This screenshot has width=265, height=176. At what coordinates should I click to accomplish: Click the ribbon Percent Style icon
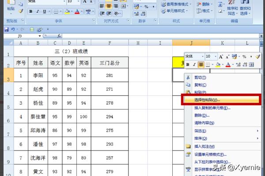pos(146,7)
